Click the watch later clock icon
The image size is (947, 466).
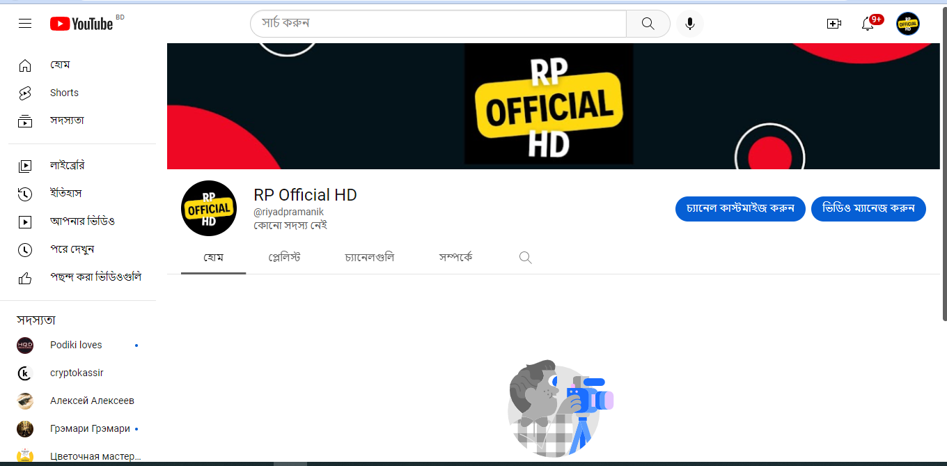(25, 250)
